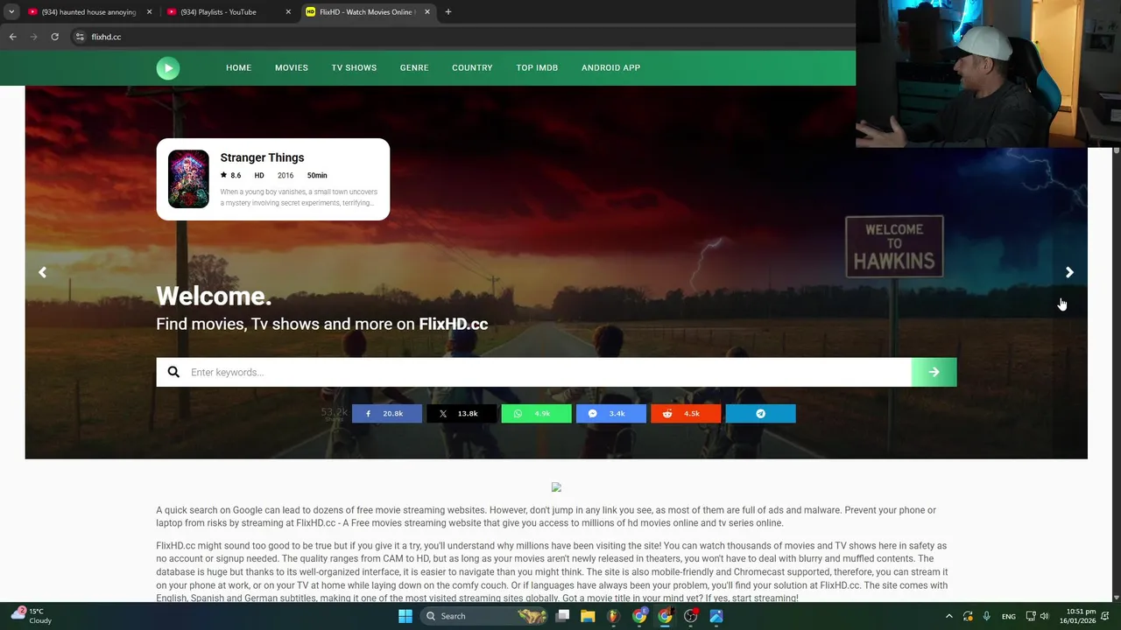The width and height of the screenshot is (1121, 630).
Task: Show hidden system tray icons
Action: point(948,616)
